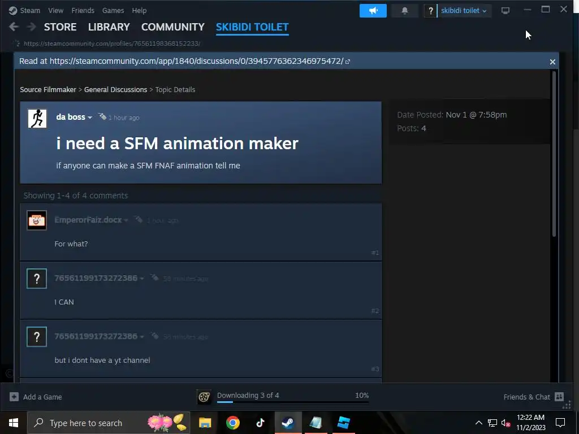Viewport: 579px width, 434px height.
Task: Click the forward navigation arrow
Action: coord(32,27)
